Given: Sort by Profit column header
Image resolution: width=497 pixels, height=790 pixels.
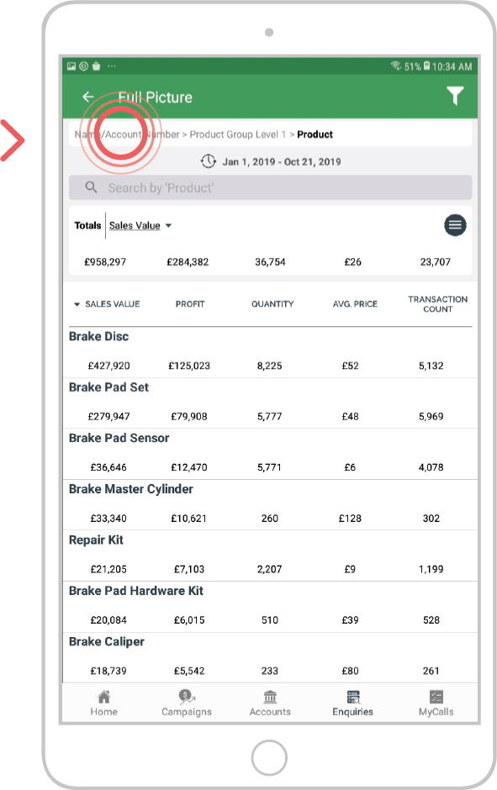Looking at the screenshot, I should click(x=190, y=303).
